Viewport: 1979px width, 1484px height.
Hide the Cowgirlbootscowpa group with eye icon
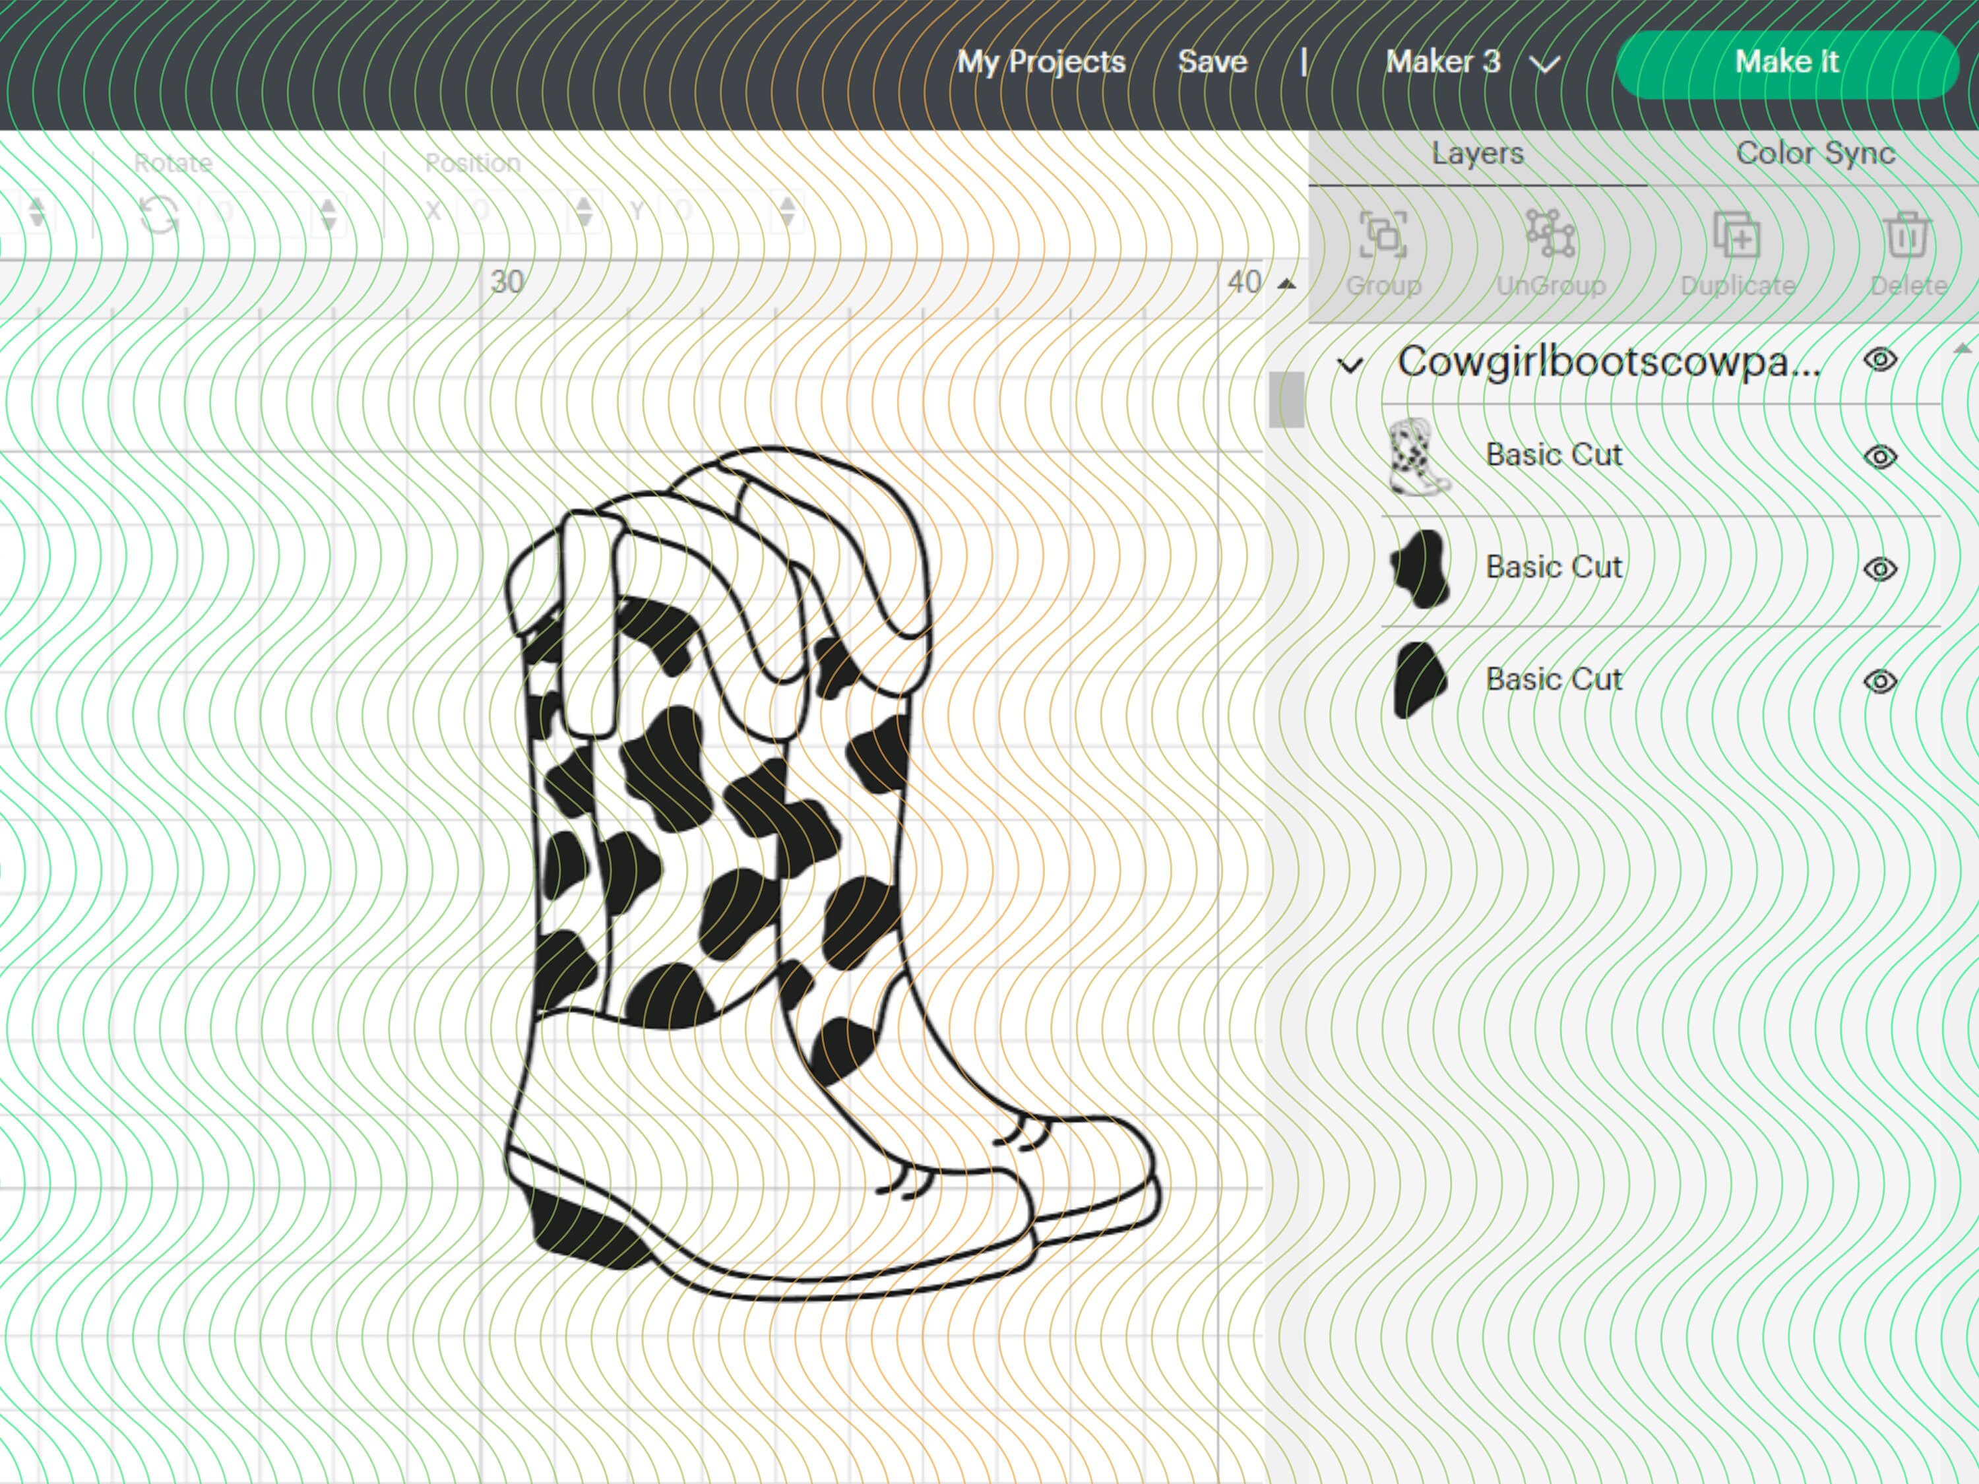1879,359
